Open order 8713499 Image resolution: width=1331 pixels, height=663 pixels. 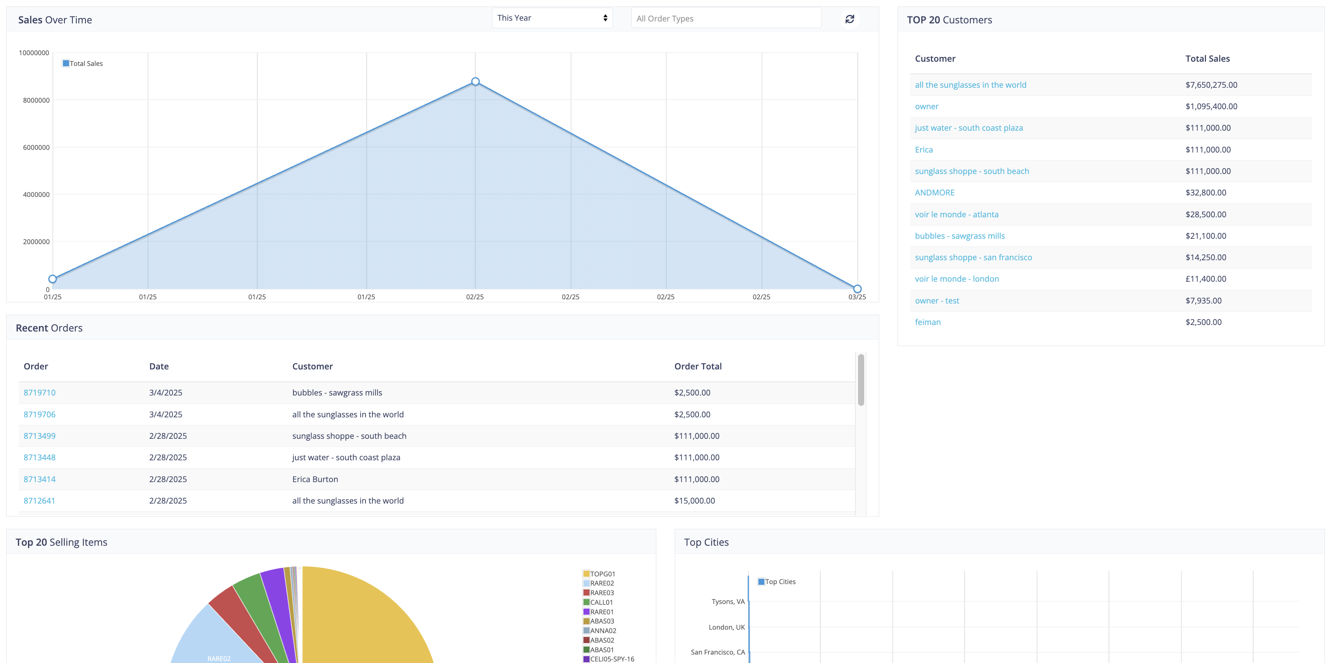tap(39, 436)
